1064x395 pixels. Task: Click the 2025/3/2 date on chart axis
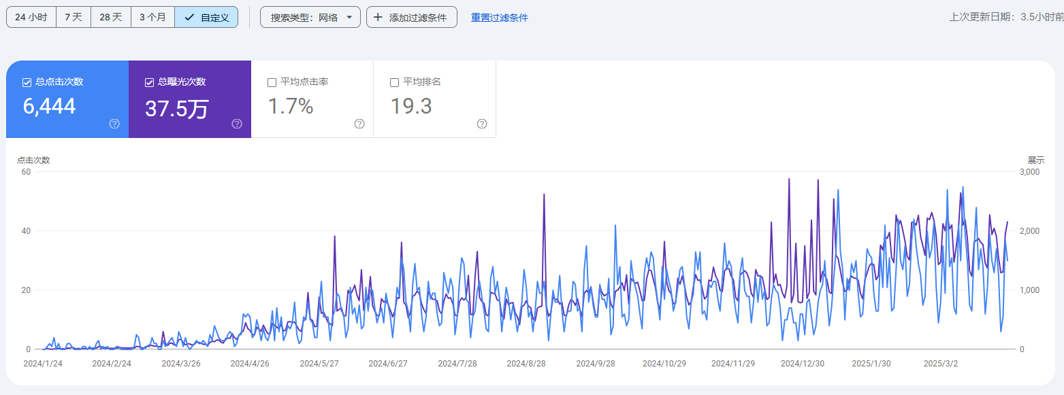click(x=940, y=363)
